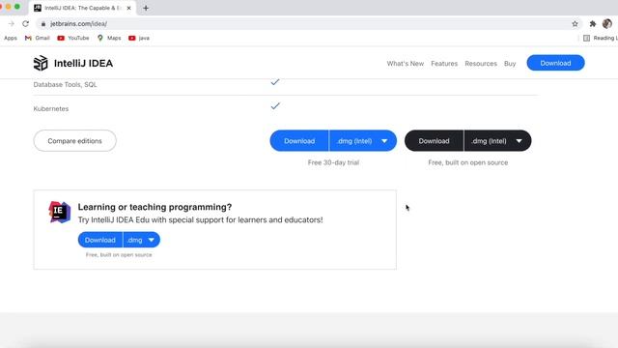
Task: Click 'Kubernetes' feature text
Action: [51, 108]
